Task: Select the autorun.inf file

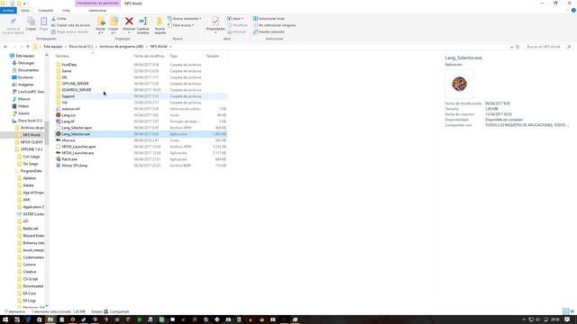Action: pyautogui.click(x=70, y=109)
